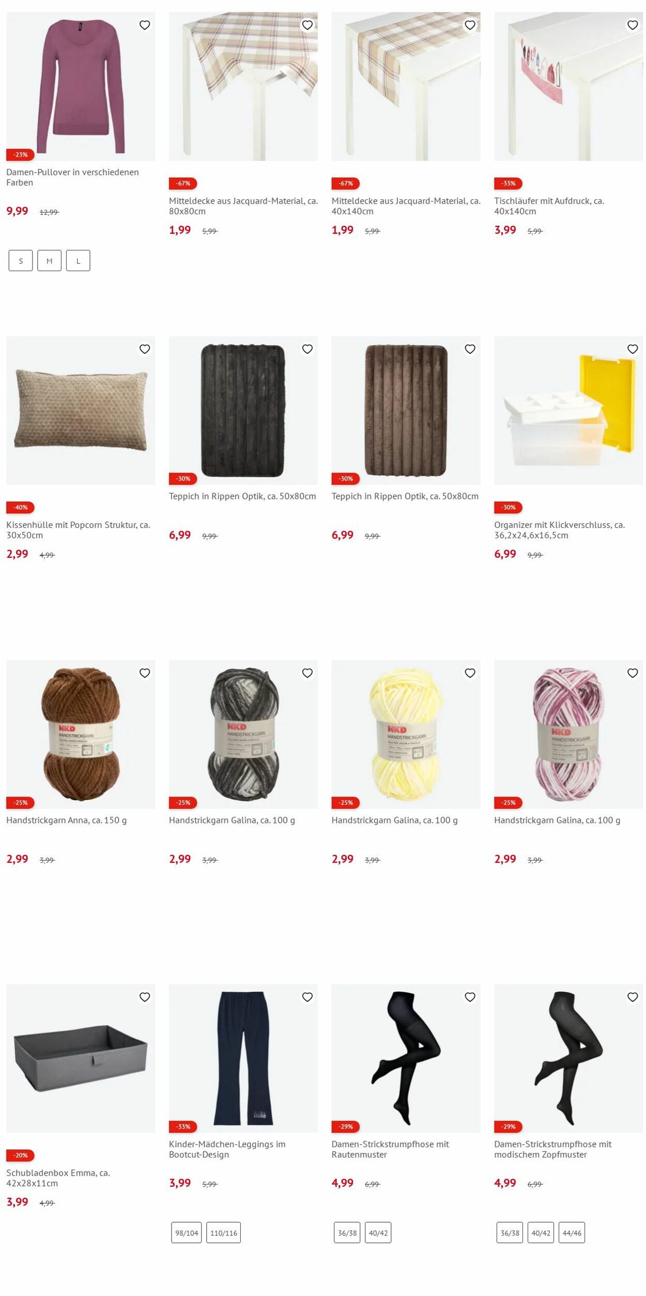Select size 44/46 for Zopfmuster Strumpfhose
646x1296 pixels.
click(572, 1232)
